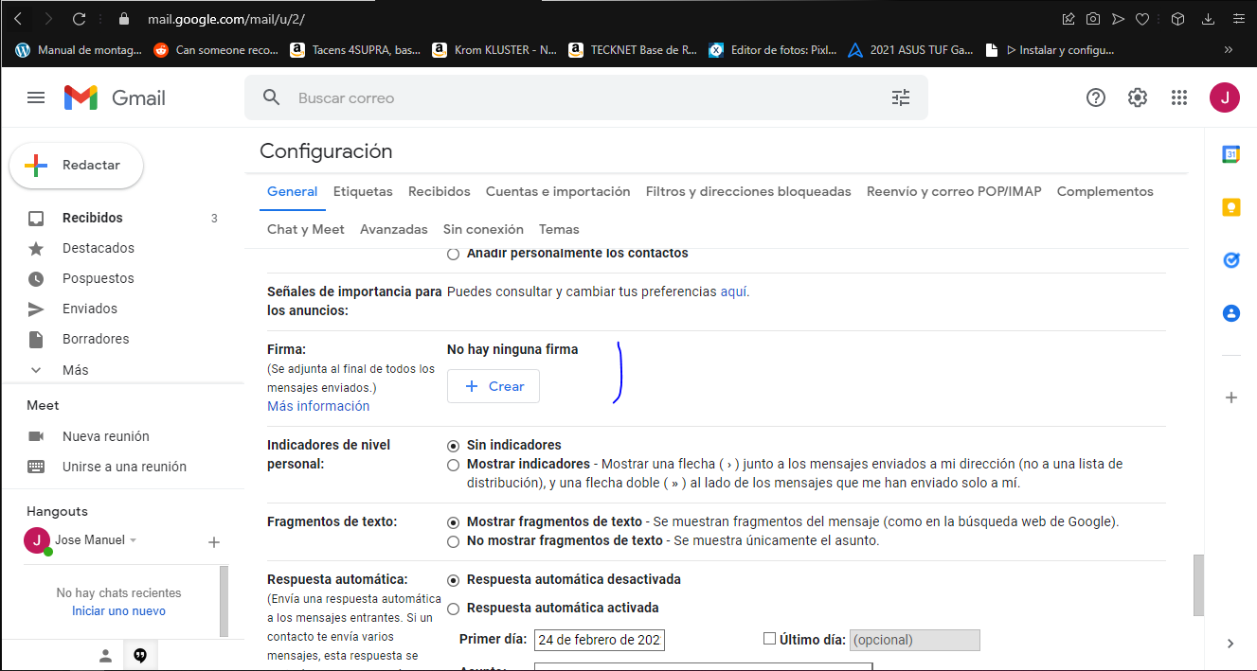Open Reenvío y correo POP/IMAP tab
The image size is (1257, 671).
954,191
